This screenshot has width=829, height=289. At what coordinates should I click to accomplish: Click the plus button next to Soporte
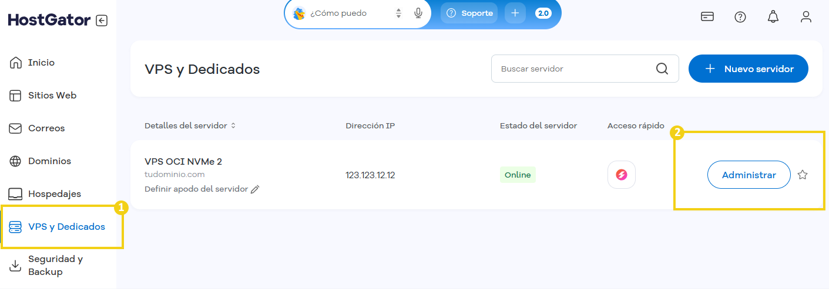tap(515, 13)
